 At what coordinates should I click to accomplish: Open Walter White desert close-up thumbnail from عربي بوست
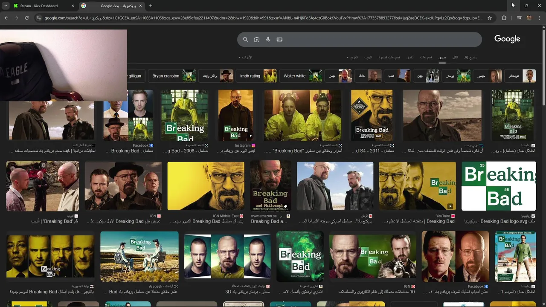442,115
